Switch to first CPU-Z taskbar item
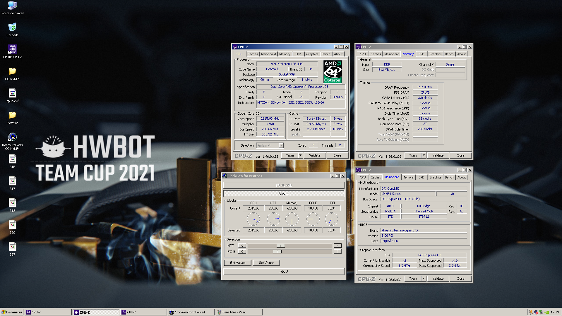 [48, 312]
